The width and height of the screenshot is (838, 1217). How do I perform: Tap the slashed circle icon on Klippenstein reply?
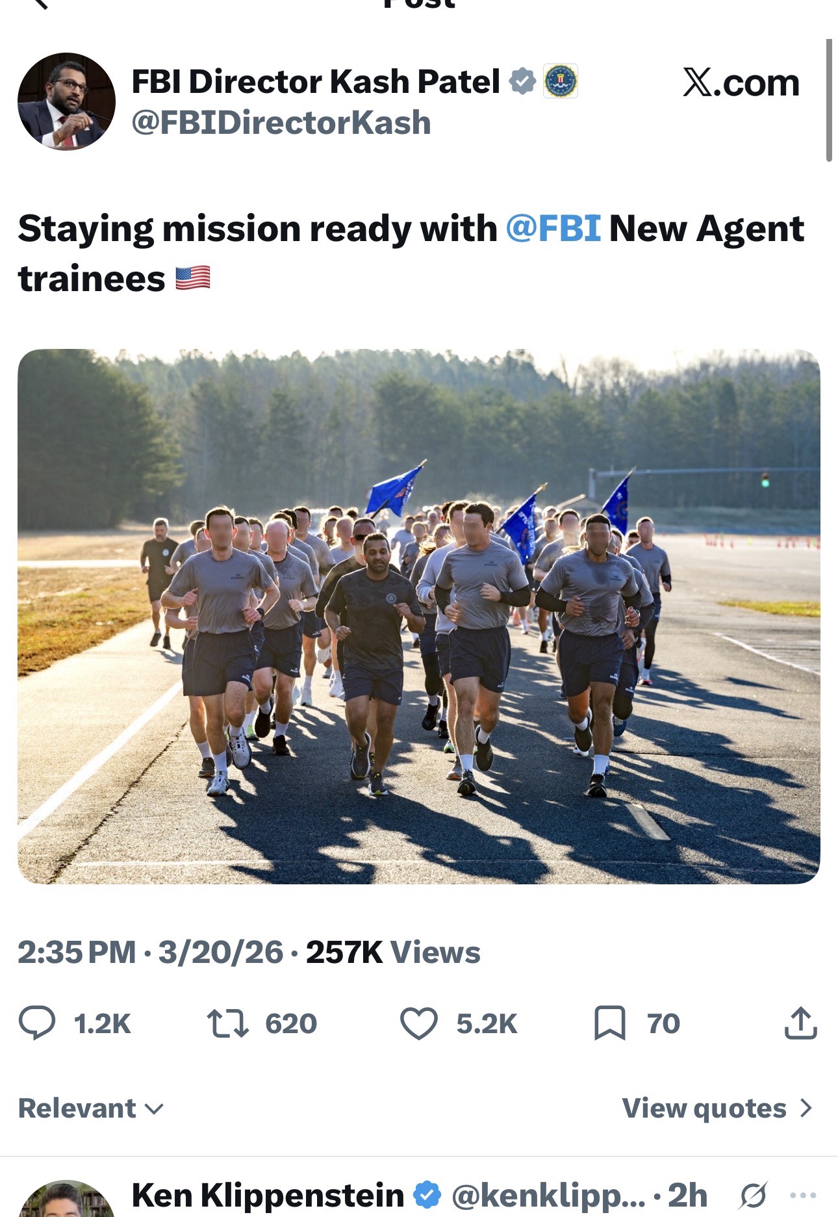pyautogui.click(x=754, y=1195)
